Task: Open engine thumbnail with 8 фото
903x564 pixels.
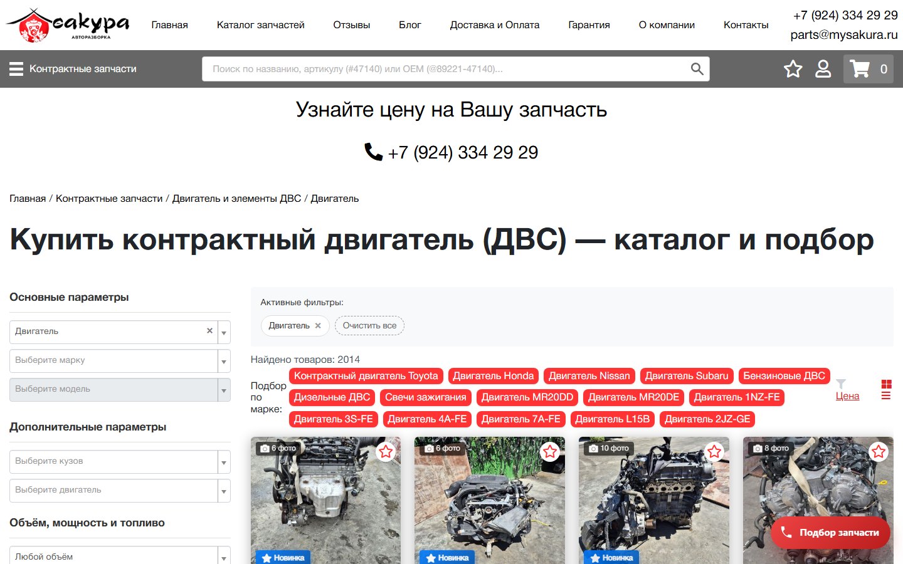Action: [818, 500]
